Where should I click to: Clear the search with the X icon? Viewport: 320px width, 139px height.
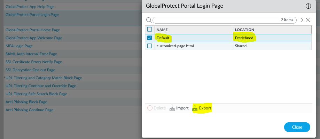[x=308, y=20]
